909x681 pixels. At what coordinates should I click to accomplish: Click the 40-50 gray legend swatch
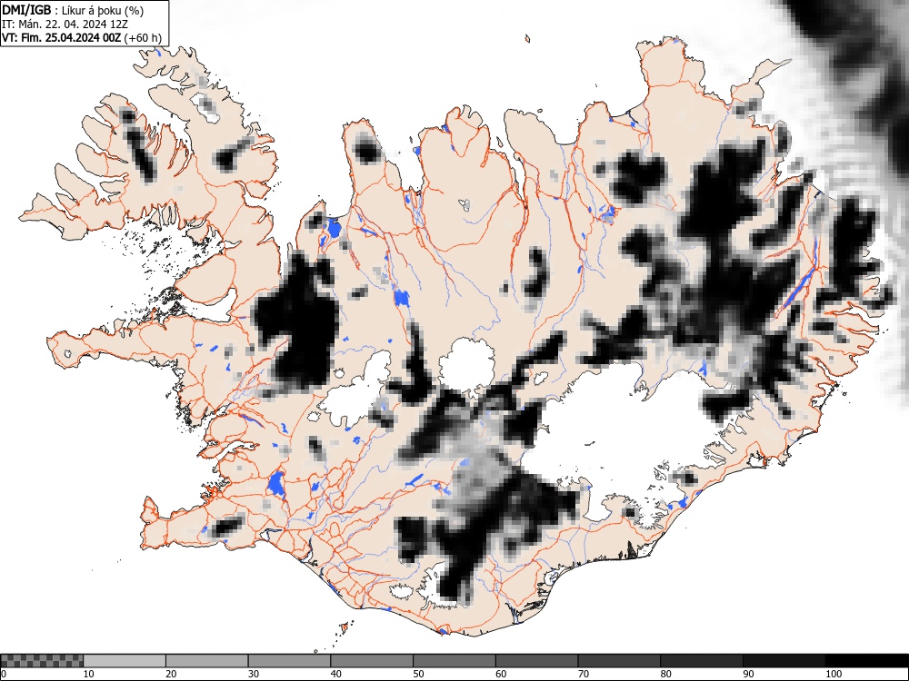coord(372,661)
